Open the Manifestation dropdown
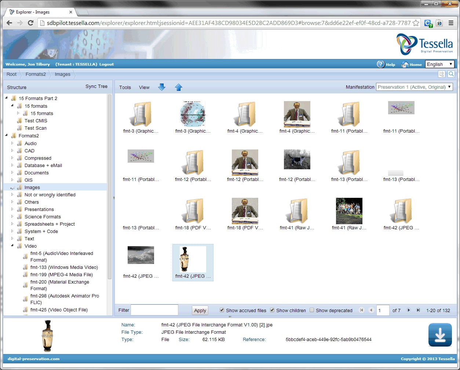 (414, 87)
